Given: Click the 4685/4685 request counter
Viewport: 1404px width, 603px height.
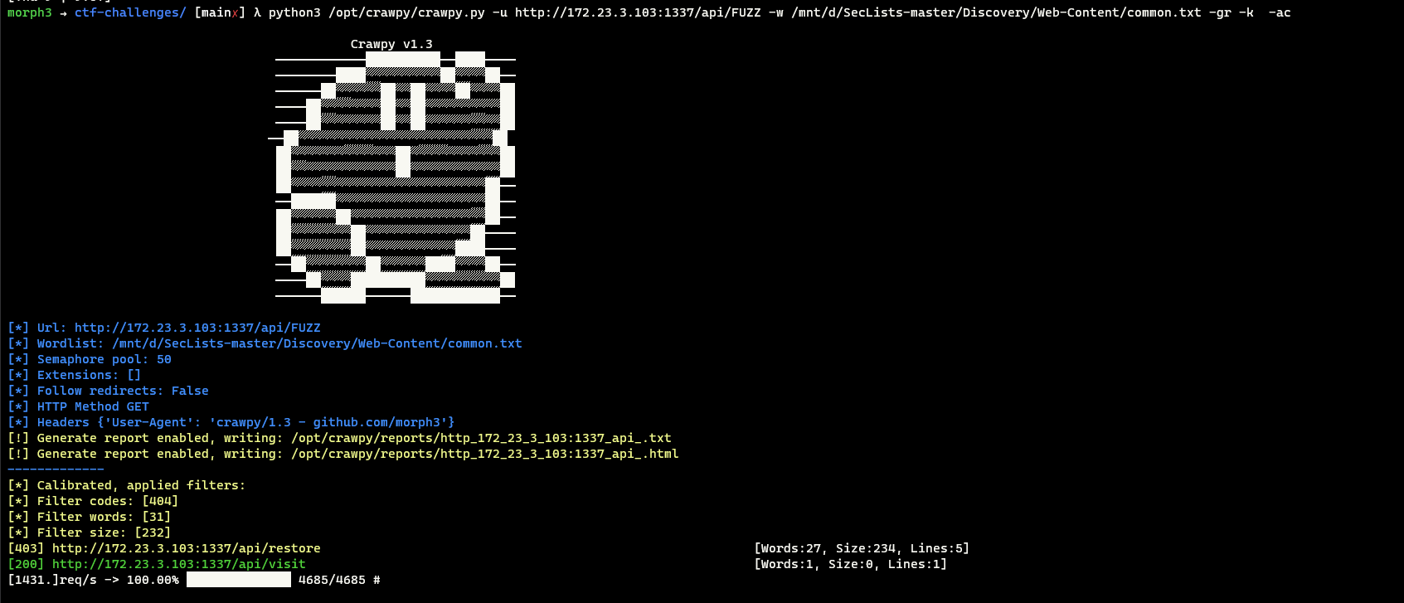Looking at the screenshot, I should [x=332, y=580].
